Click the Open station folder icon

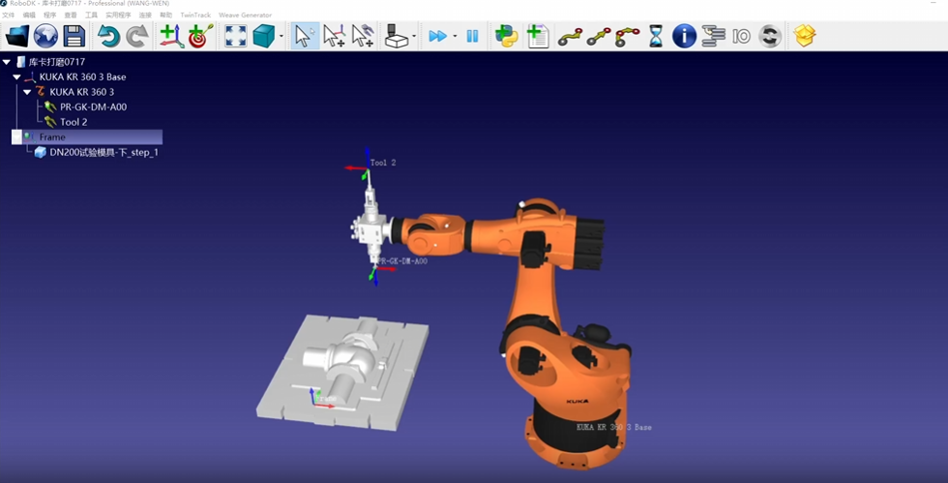(17, 37)
